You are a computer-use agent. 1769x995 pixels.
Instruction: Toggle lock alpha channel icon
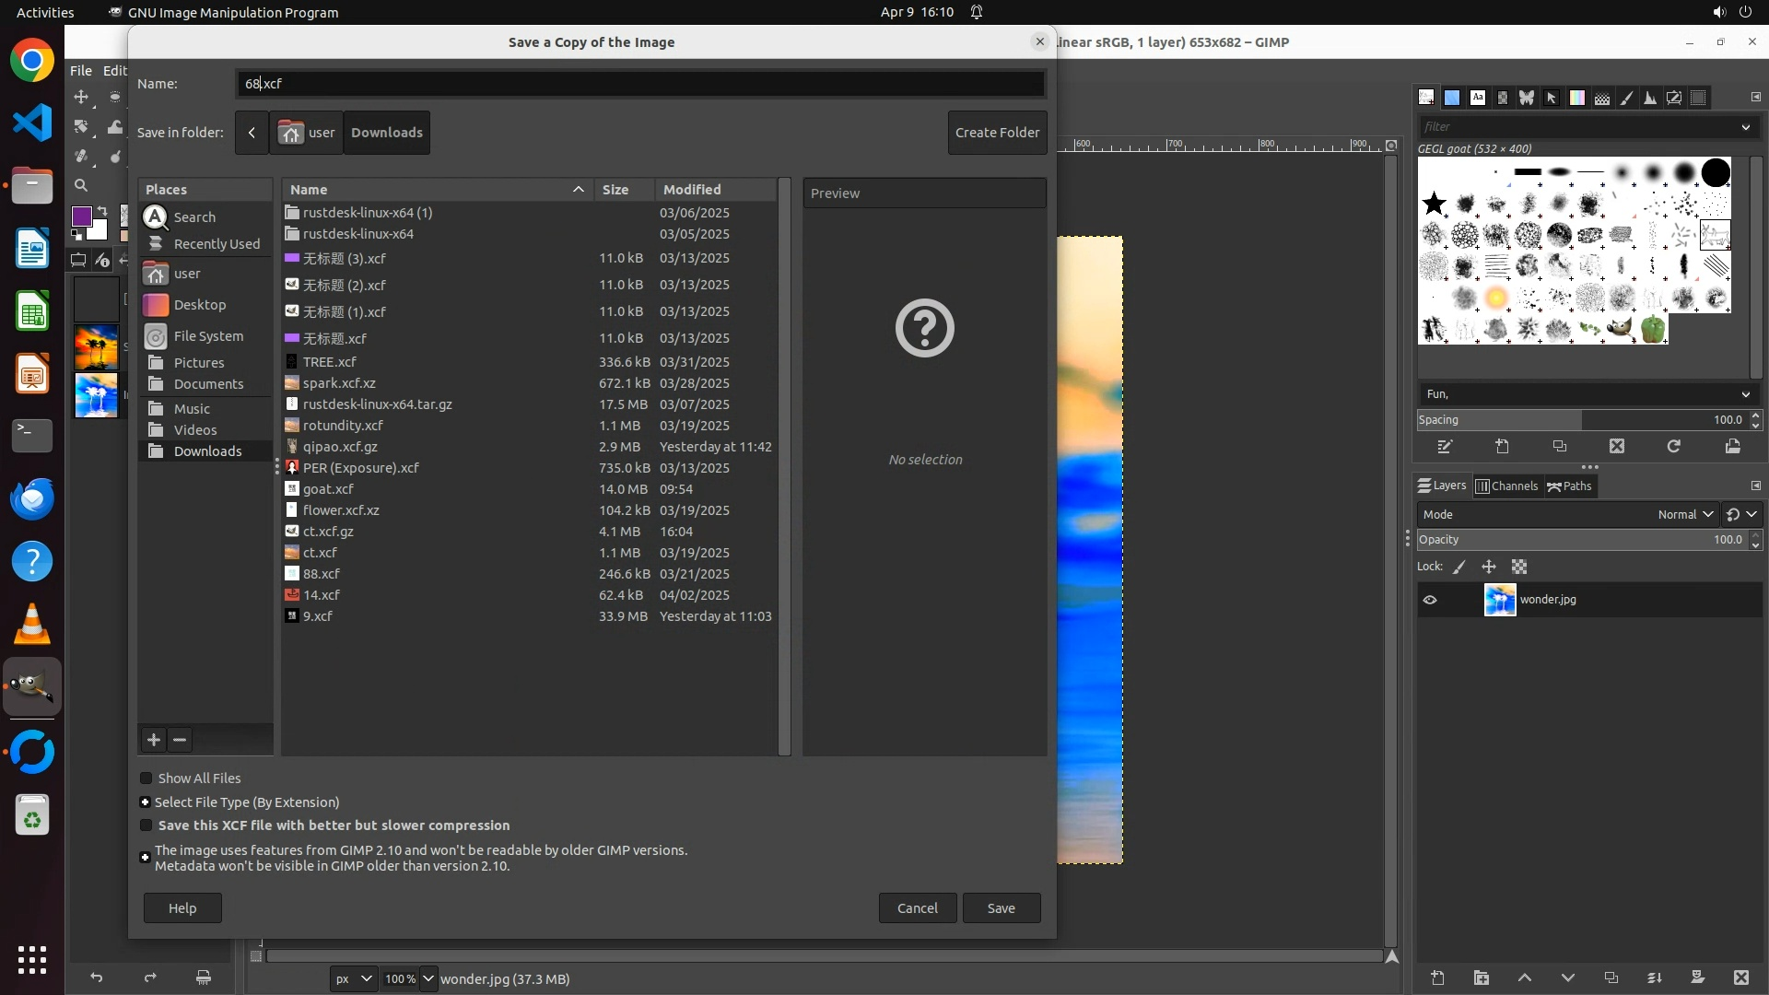tap(1519, 568)
